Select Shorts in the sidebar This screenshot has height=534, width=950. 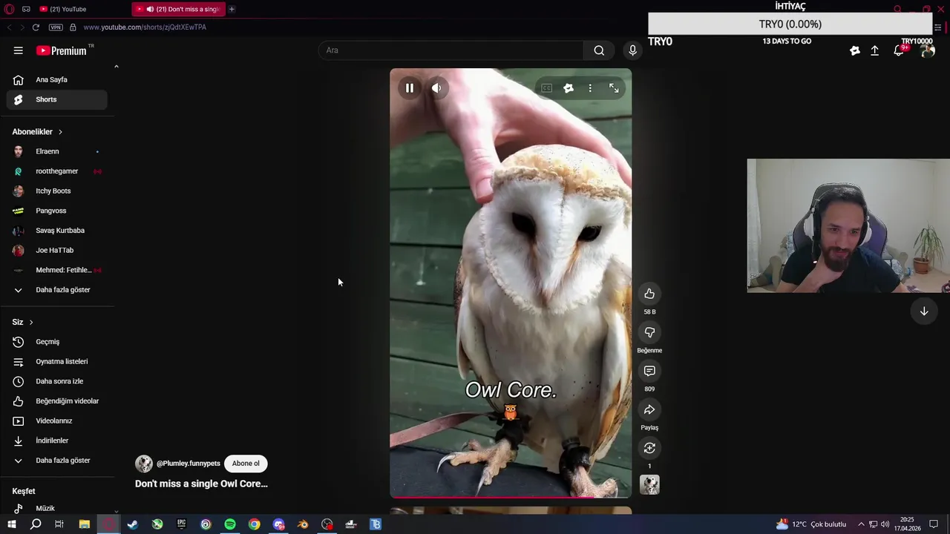(x=57, y=99)
